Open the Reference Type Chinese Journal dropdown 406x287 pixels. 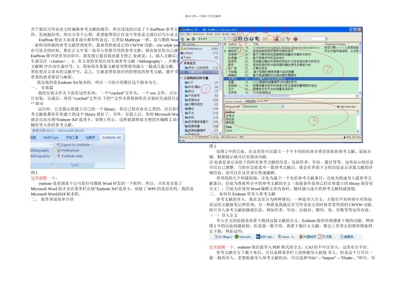pos(282,106)
